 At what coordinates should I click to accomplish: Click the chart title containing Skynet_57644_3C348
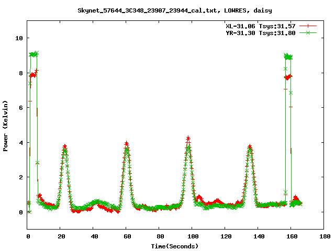(174, 10)
